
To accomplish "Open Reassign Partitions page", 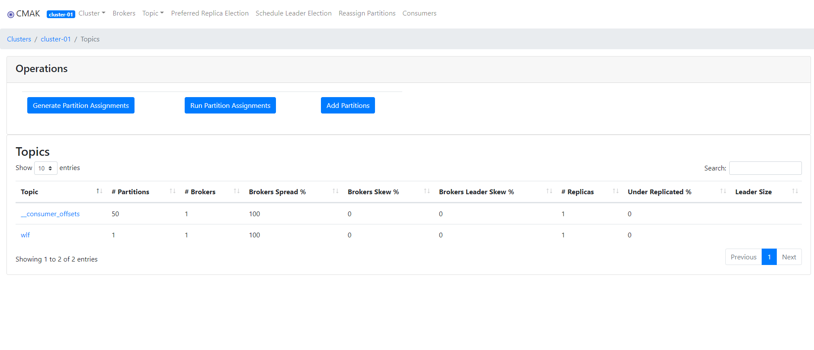I will click(367, 13).
